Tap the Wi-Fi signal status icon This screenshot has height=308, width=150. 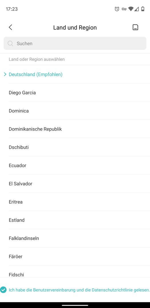tap(131, 9)
